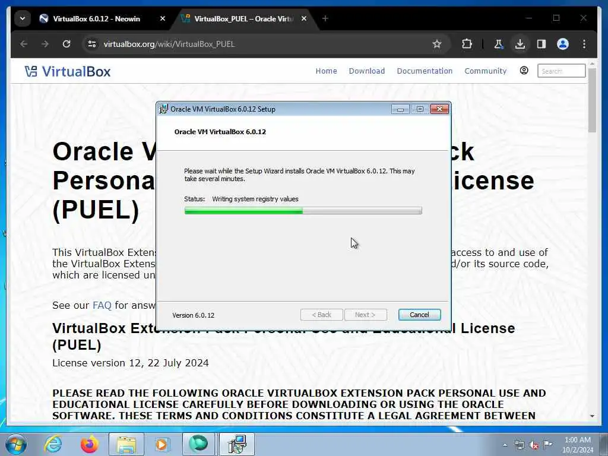This screenshot has height=456, width=608.
Task: Close the VirtualBox_PUEL tab
Action: coord(304,18)
